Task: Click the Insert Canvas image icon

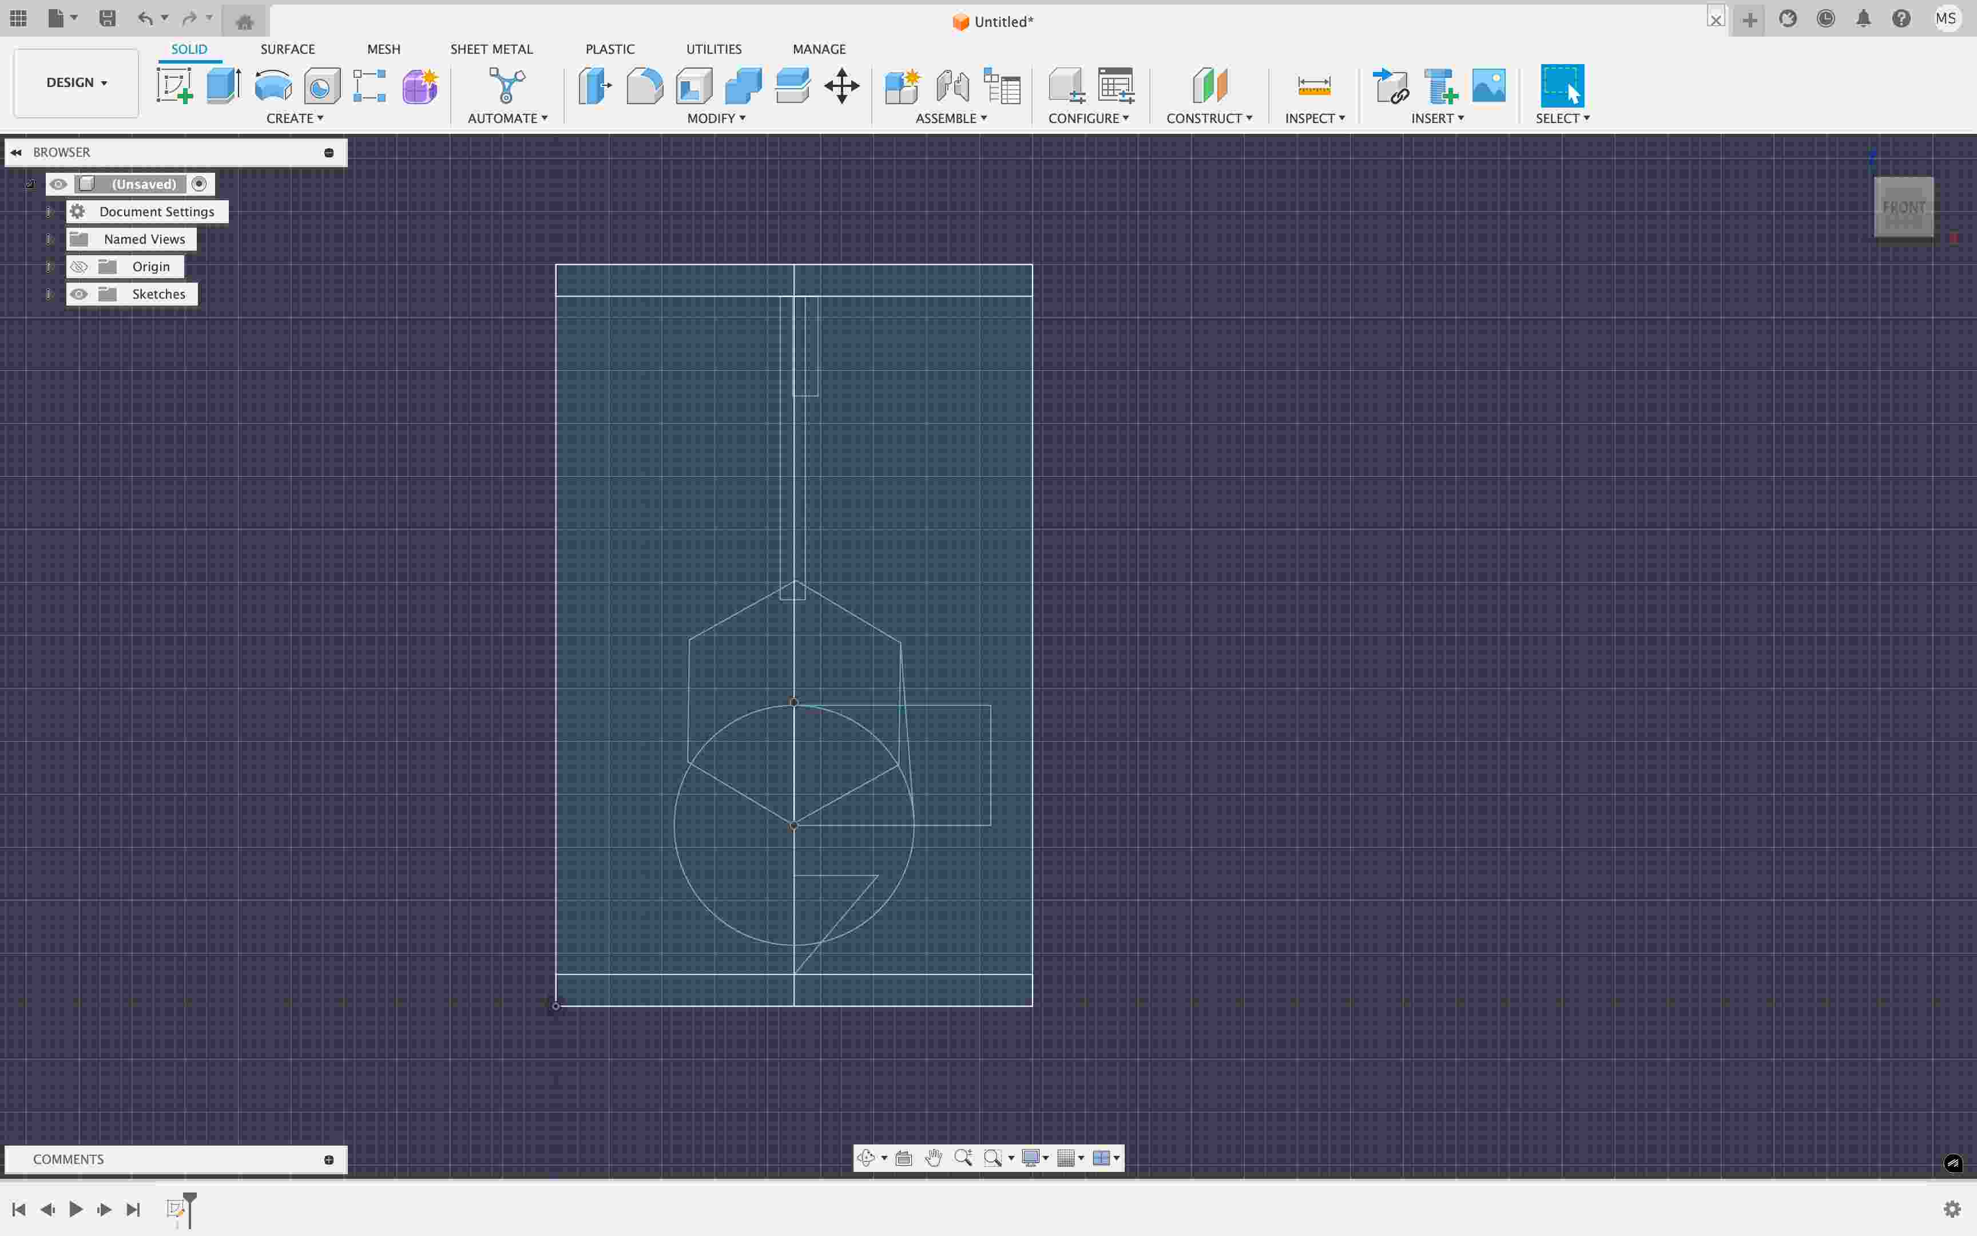Action: click(1488, 85)
